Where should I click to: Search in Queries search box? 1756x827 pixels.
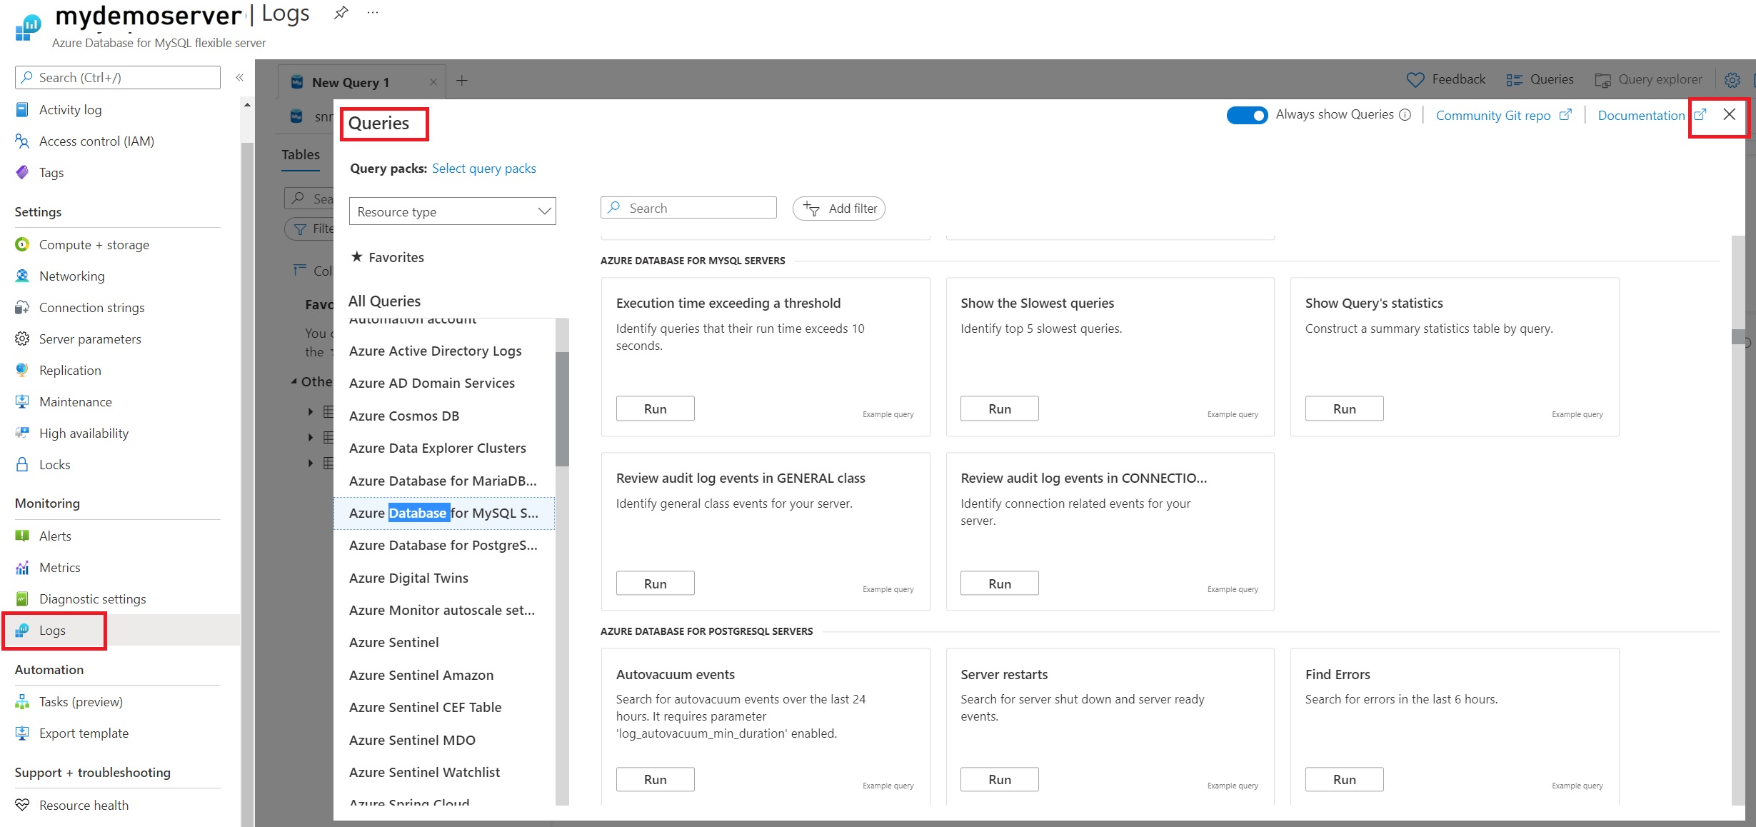pyautogui.click(x=688, y=209)
